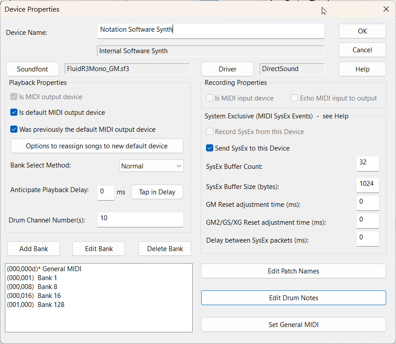Screen dimensions: 396x344
Task: Open Help for device properties
Action: click(362, 69)
